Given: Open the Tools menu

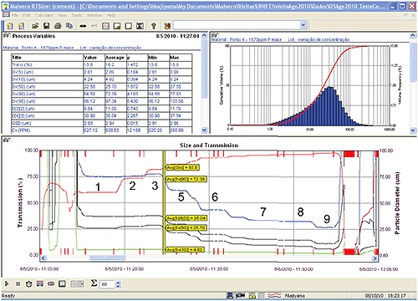Looking at the screenshot, I should coord(77,15).
